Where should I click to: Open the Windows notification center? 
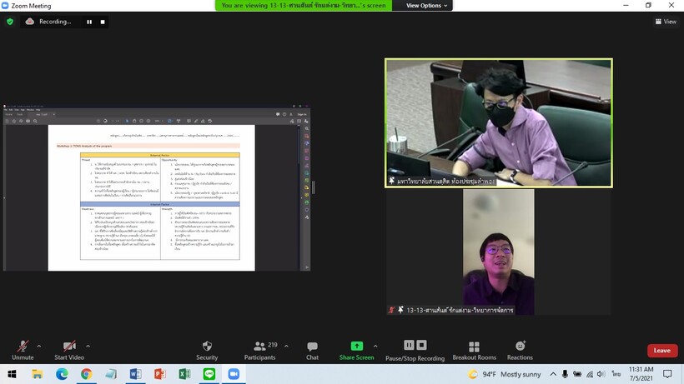coord(667,374)
